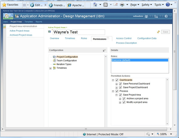Image resolution: width=179 pixels, height=138 pixels.
Task: Open the Users page
Action: (x=5, y=22)
